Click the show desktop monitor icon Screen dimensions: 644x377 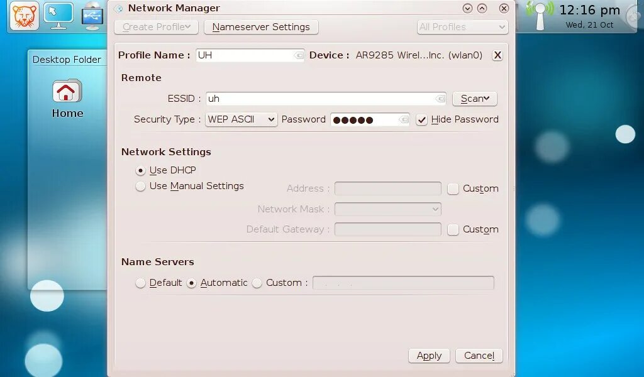click(58, 16)
